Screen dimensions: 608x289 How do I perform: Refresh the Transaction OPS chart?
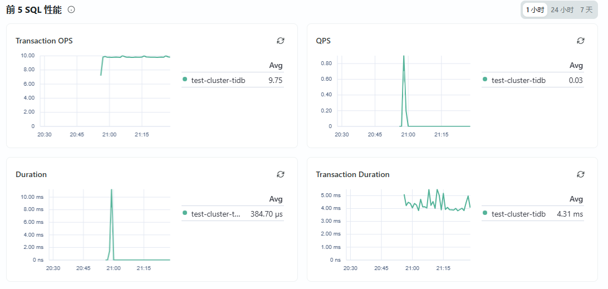pyautogui.click(x=281, y=41)
